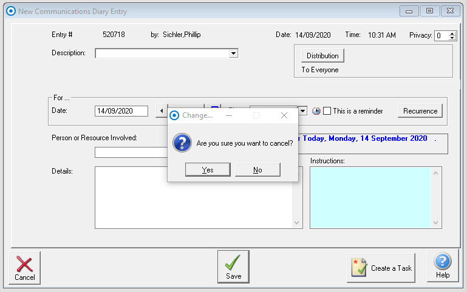Open the time dropdown arrow
Image resolution: width=467 pixels, height=292 pixels.
click(302, 111)
